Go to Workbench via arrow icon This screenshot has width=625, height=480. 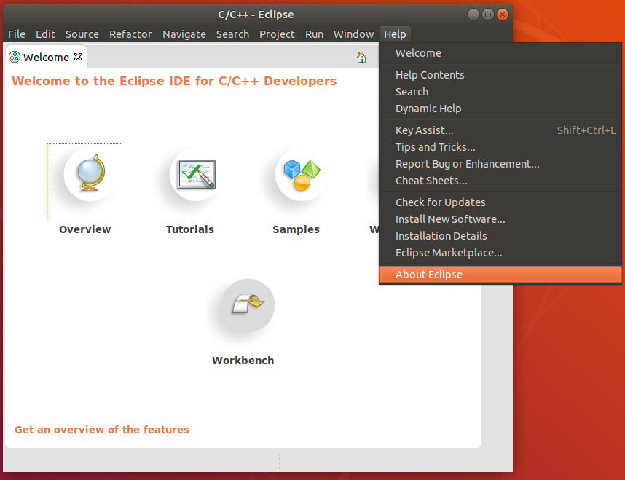pos(248,305)
